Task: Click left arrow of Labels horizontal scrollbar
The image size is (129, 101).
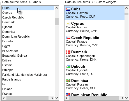Action: (4, 98)
